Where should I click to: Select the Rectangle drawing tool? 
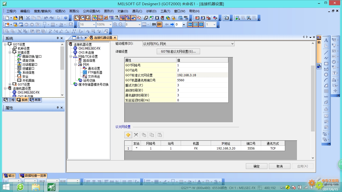326,64
